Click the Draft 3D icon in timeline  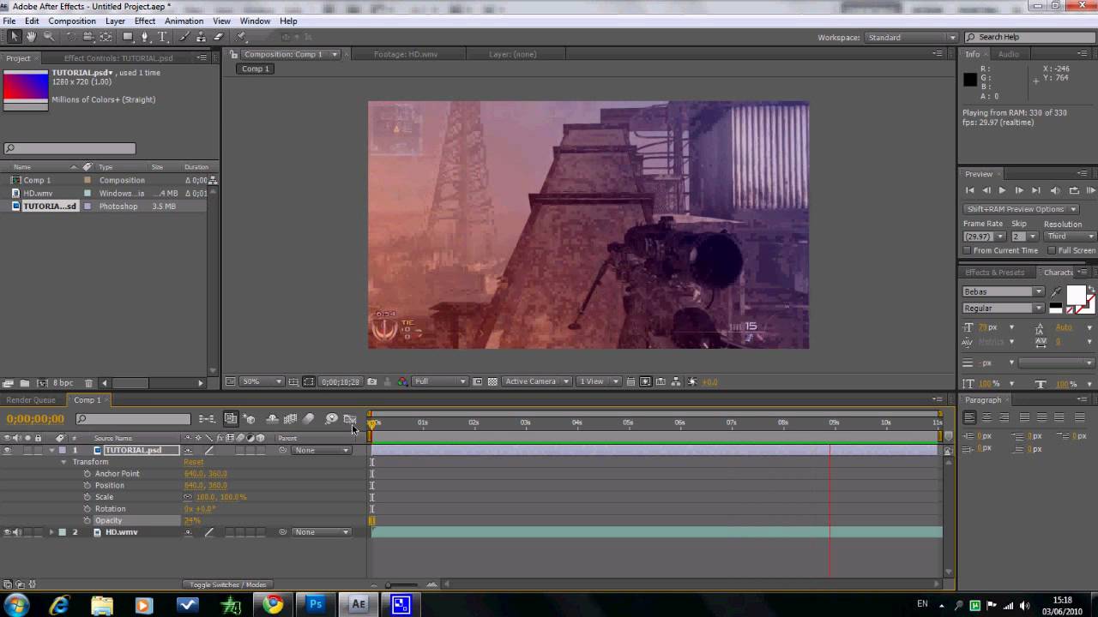click(x=249, y=419)
